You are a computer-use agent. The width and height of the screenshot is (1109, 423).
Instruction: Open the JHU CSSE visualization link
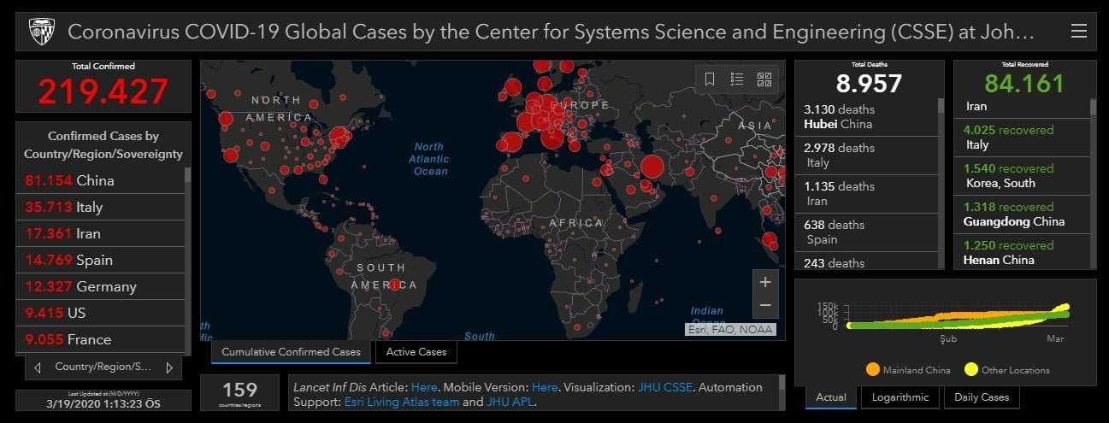tap(664, 387)
